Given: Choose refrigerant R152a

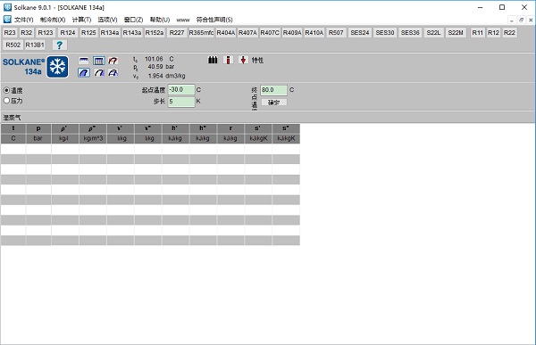Looking at the screenshot, I should (155, 33).
